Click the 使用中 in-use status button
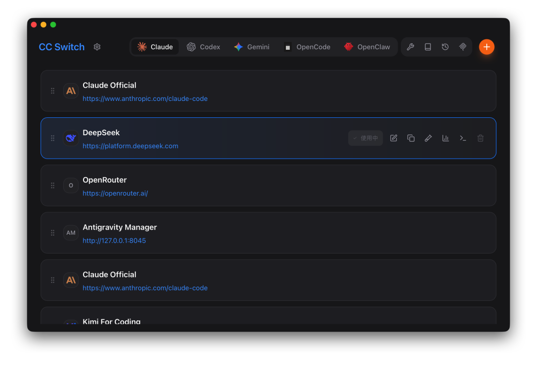537x368 pixels. point(365,138)
